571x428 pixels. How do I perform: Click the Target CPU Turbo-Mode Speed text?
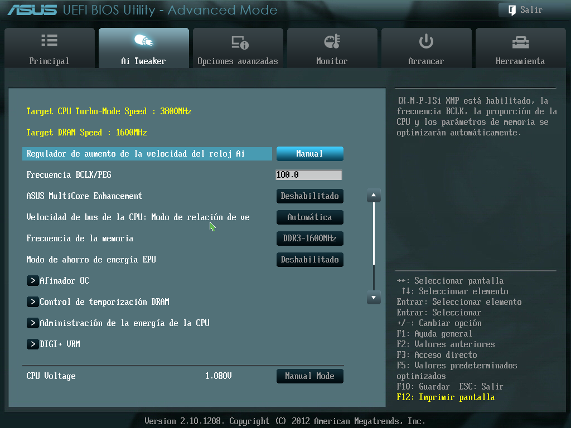109,111
